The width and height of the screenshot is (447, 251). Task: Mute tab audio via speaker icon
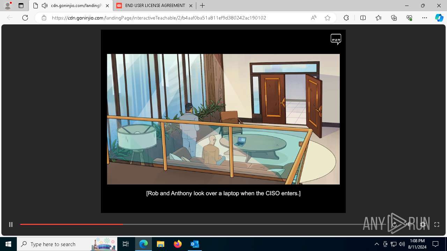[45, 6]
